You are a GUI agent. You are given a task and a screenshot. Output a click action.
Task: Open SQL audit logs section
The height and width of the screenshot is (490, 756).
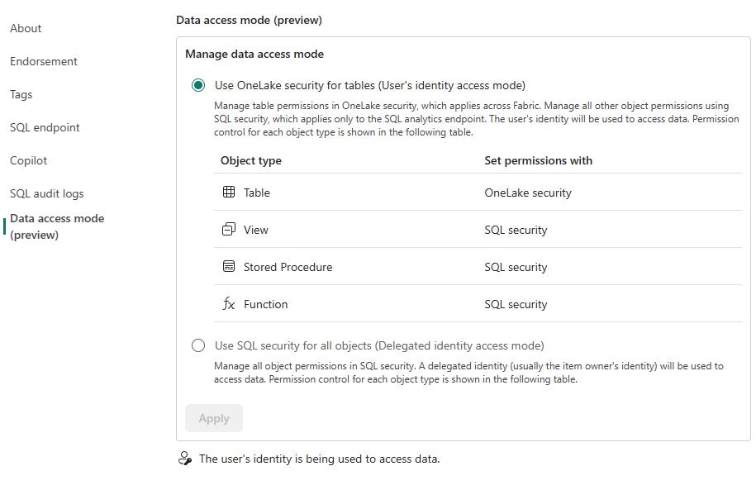coord(47,193)
